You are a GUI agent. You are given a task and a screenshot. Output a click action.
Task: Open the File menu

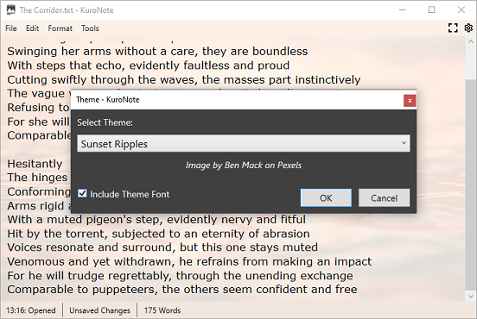click(11, 28)
